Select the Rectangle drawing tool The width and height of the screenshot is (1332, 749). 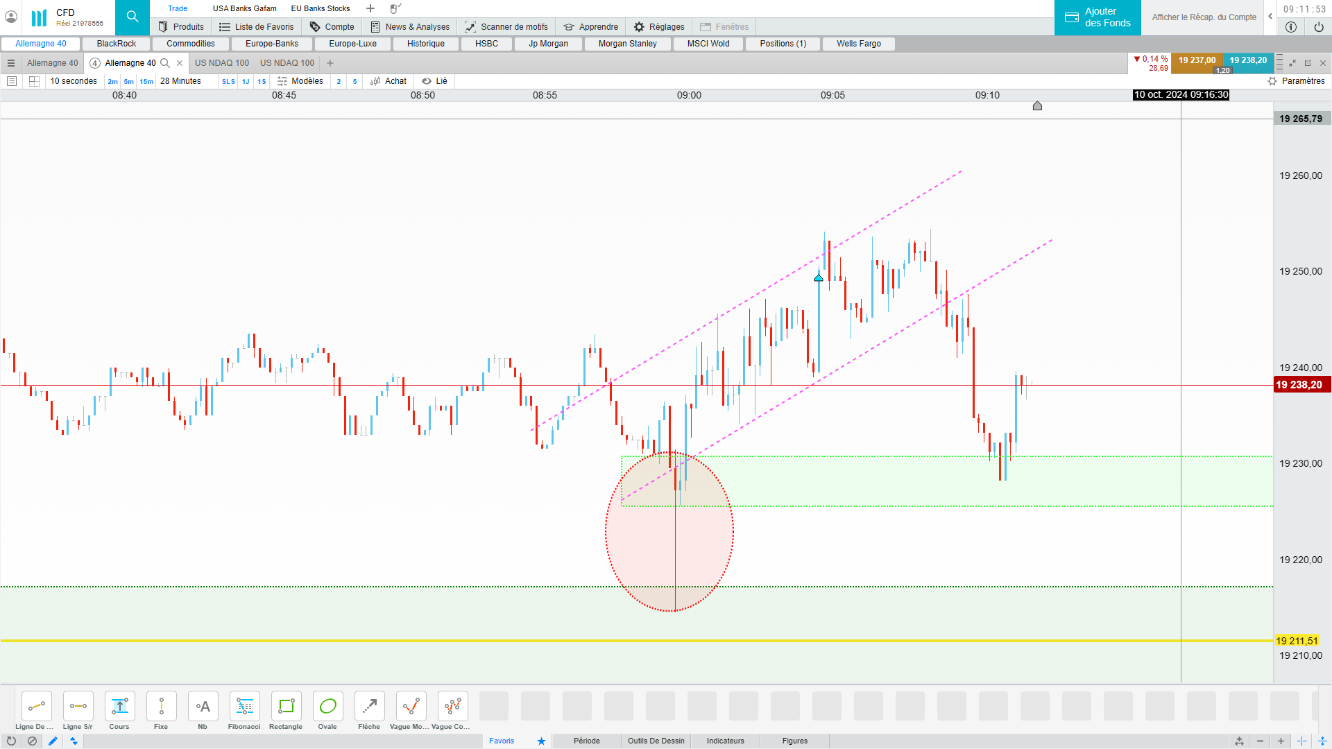(286, 707)
